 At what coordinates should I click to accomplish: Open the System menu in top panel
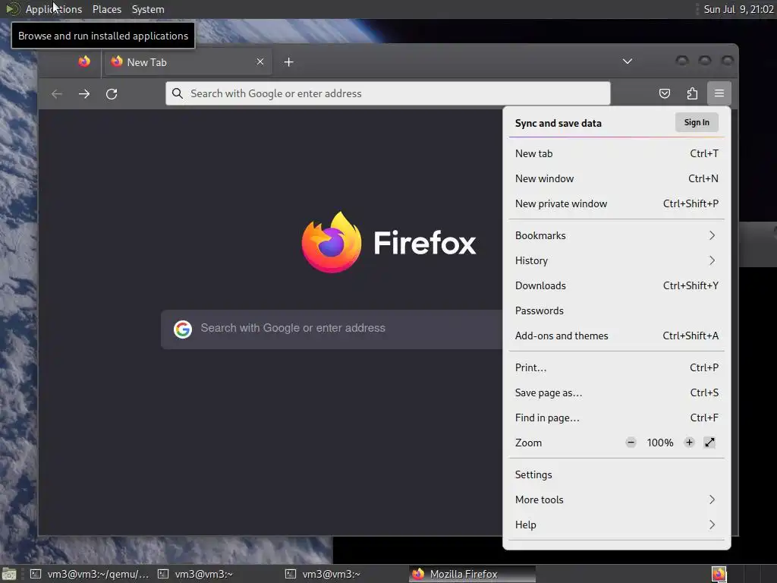click(148, 9)
